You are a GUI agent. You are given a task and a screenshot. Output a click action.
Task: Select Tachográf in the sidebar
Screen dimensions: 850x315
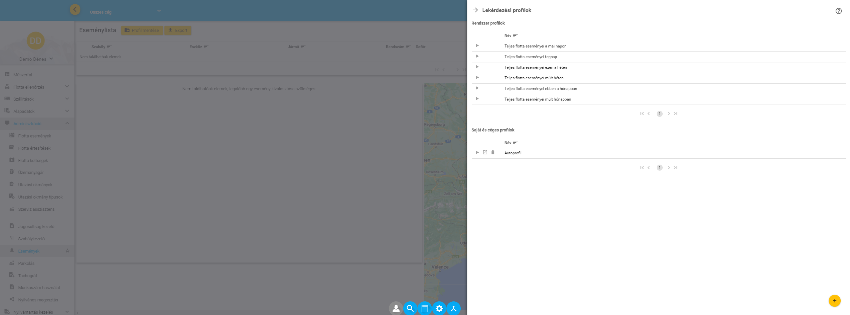point(28,276)
